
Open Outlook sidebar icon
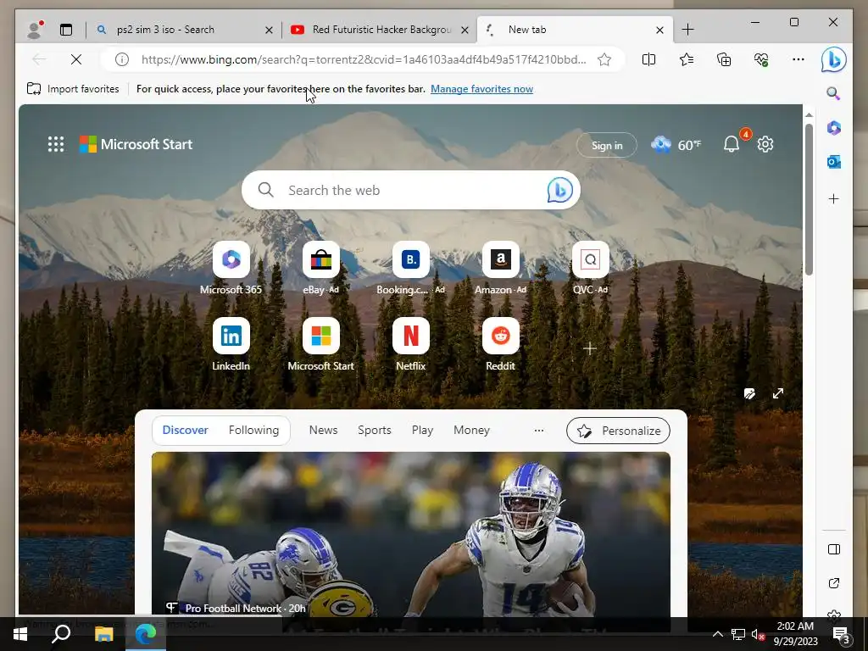pos(834,162)
